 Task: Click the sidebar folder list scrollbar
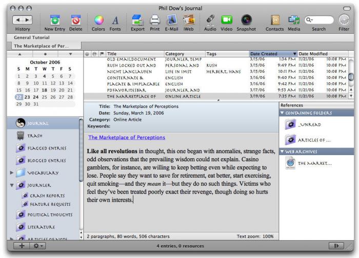pos(81,150)
